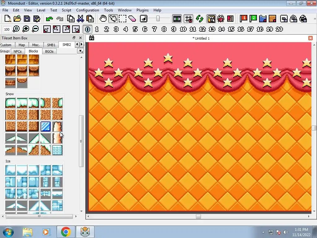Screen dimensions: 317x238
Task: Toggle the door/warps box icon
Action: (x=230, y=19)
